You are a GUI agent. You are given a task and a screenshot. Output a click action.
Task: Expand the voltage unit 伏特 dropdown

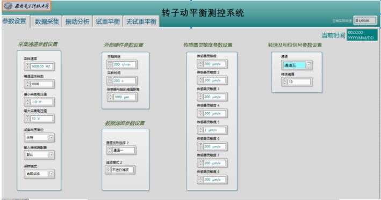point(51,137)
